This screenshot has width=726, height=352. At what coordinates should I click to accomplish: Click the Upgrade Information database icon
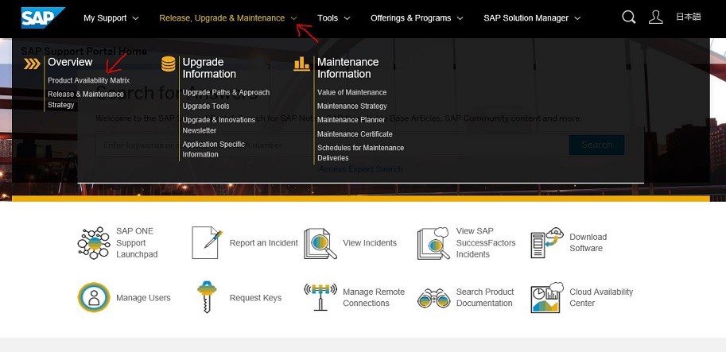click(x=168, y=64)
